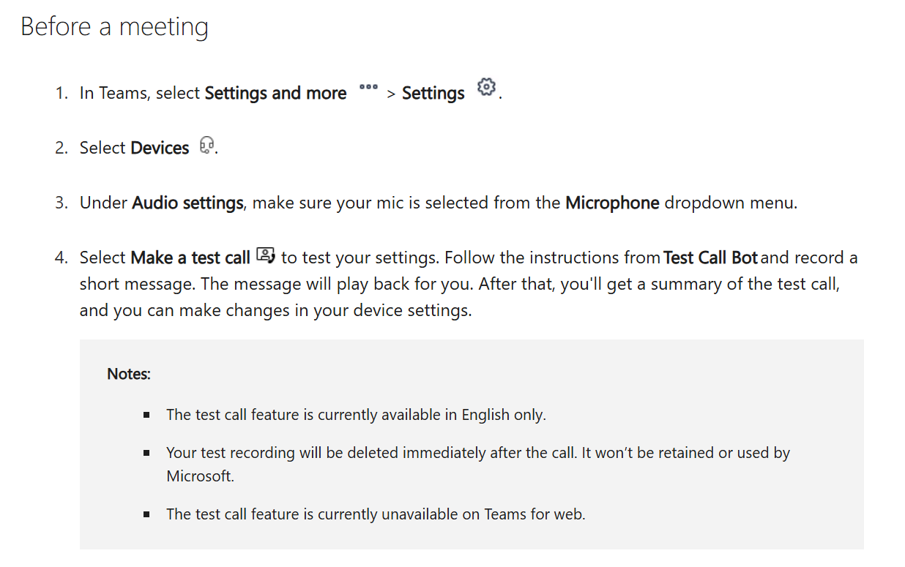905x567 pixels.
Task: Click the bold 'Audio settings' text
Action: pyautogui.click(x=187, y=203)
